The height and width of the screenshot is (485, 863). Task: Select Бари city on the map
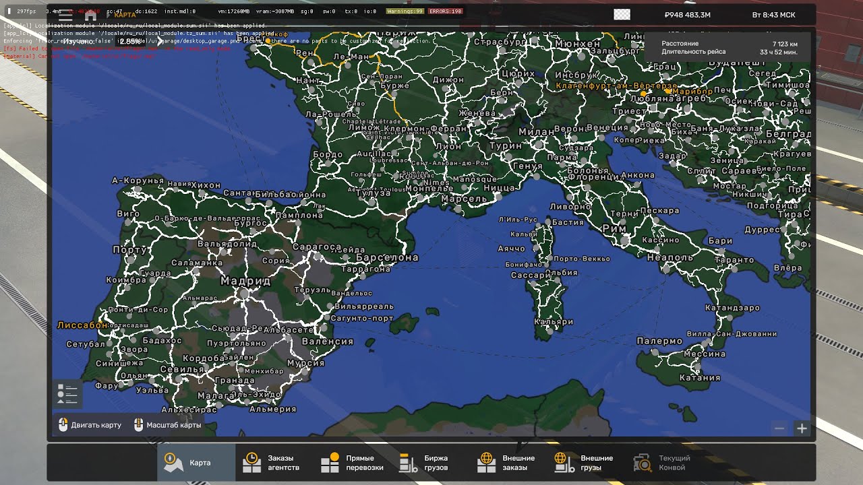pyautogui.click(x=720, y=240)
